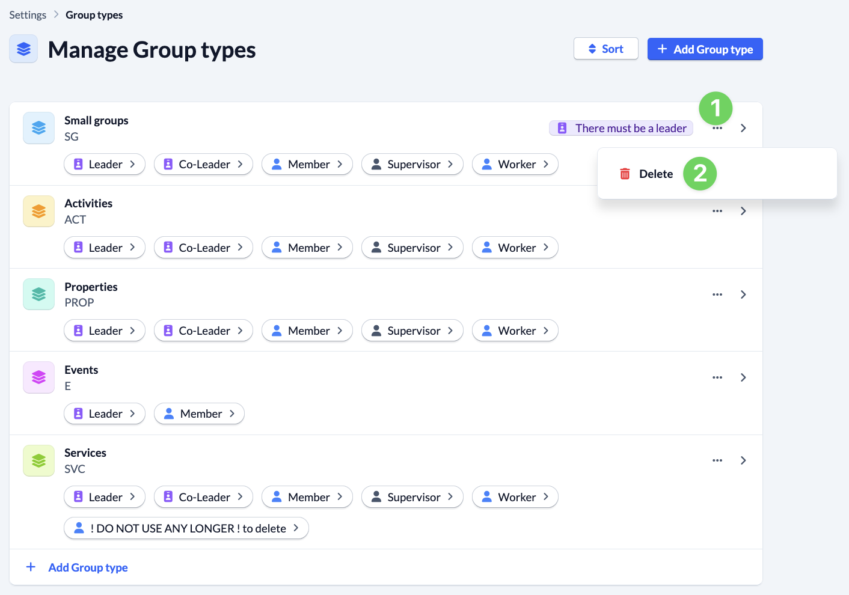Click the orange Activities group type icon
Screen dimensions: 849x595
coord(38,212)
